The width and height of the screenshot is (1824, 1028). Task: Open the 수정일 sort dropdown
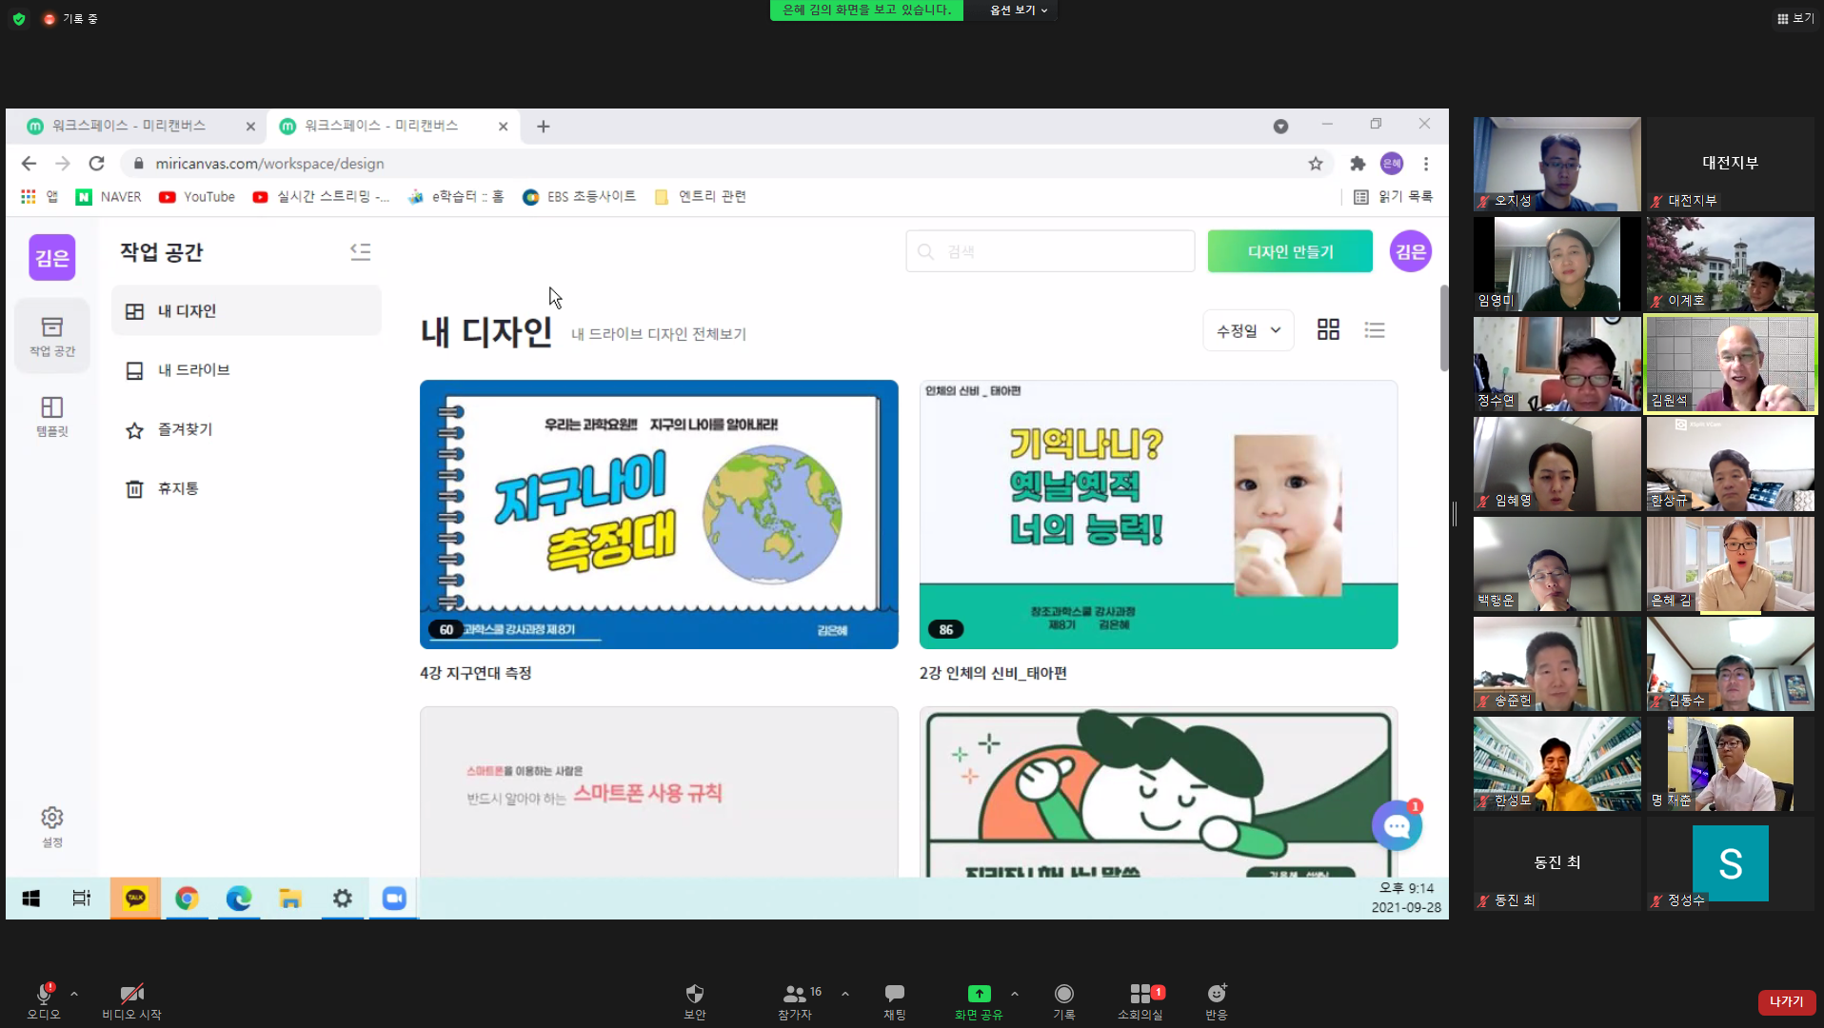[x=1248, y=330]
